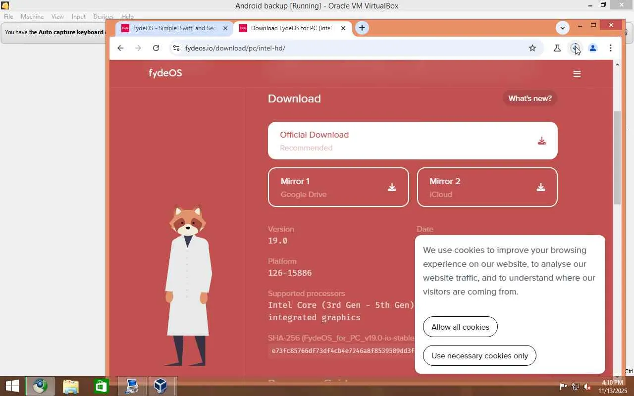Image resolution: width=634 pixels, height=396 pixels.
Task: Click the Mirror 1 download arrow icon
Action: click(392, 187)
